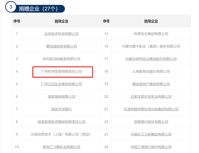The image size is (199, 153).
Task: Click the 国家能源投资集团有限责任公司 link
Action: coord(61,122)
